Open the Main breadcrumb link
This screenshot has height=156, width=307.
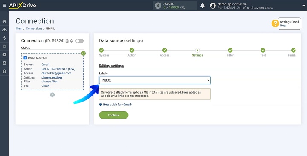pyautogui.click(x=19, y=28)
